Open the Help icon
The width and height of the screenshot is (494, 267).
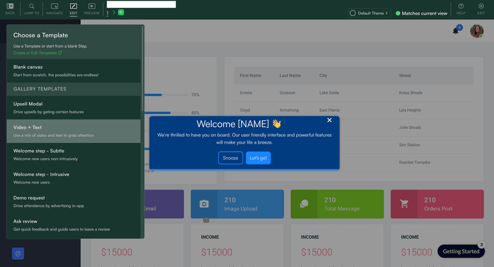click(461, 7)
